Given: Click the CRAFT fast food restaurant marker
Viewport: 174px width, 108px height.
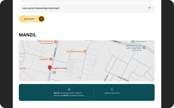Looking at the screenshot, I should 55,42.
